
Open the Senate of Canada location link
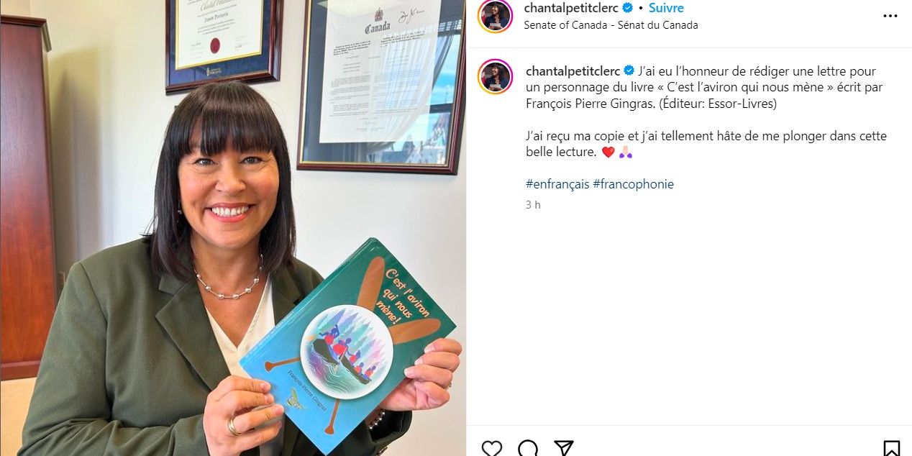611,25
